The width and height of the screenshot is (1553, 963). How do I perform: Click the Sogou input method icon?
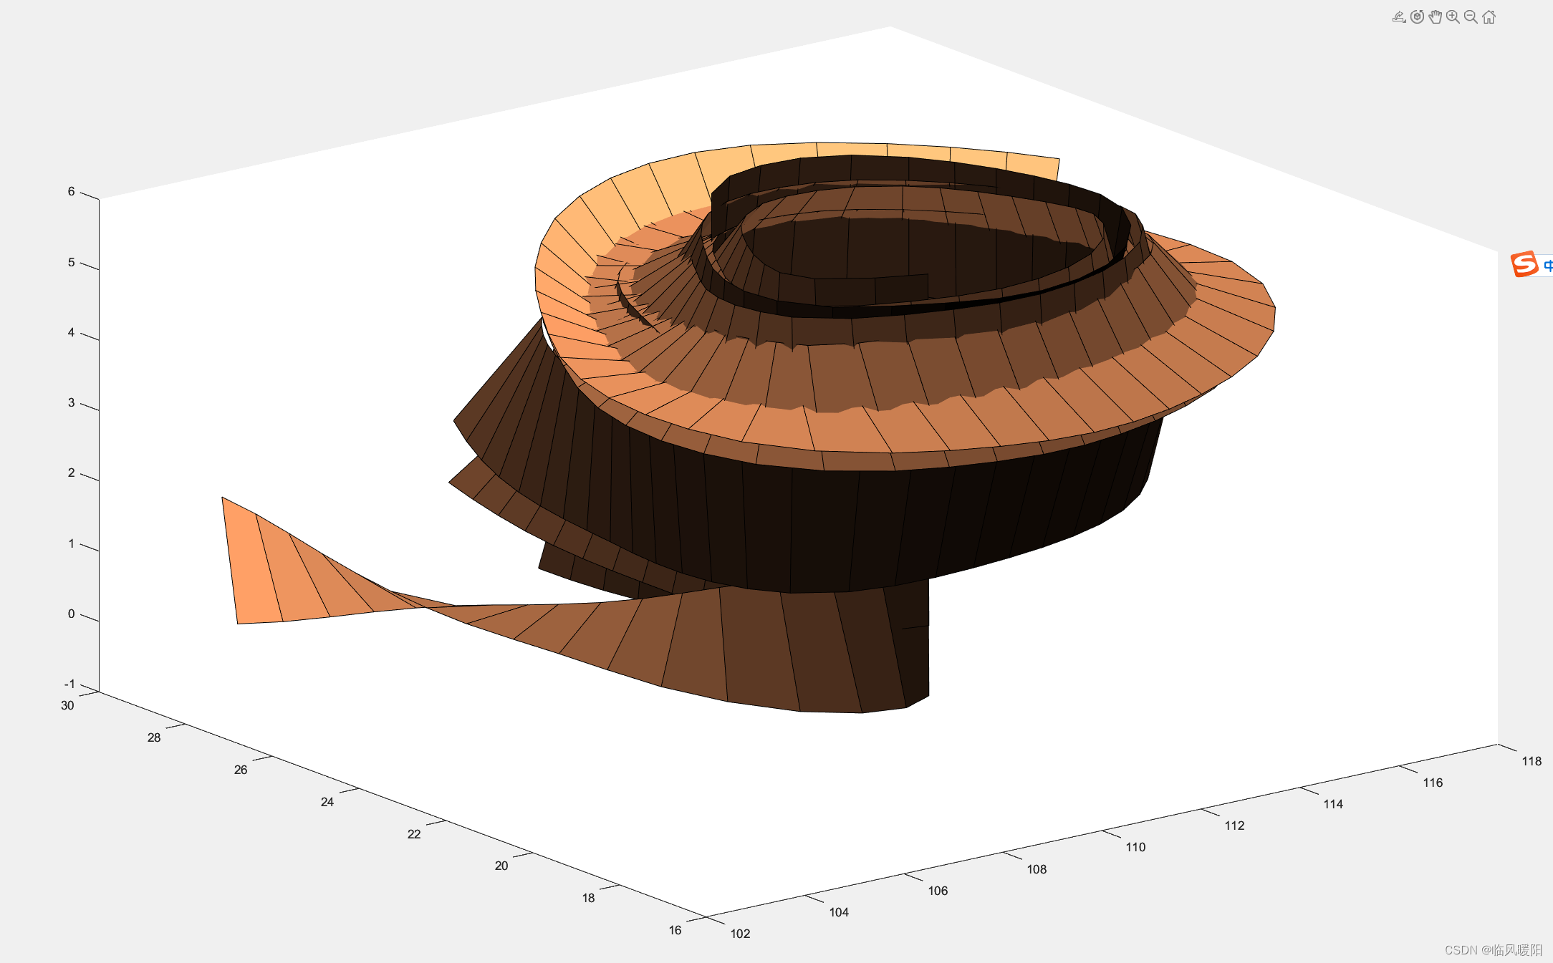click(1524, 264)
